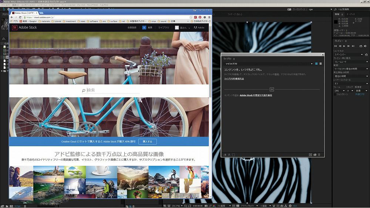Click Creative Cloud sync icon in Libraries footer
This screenshot has width=370, height=208.
[315, 155]
